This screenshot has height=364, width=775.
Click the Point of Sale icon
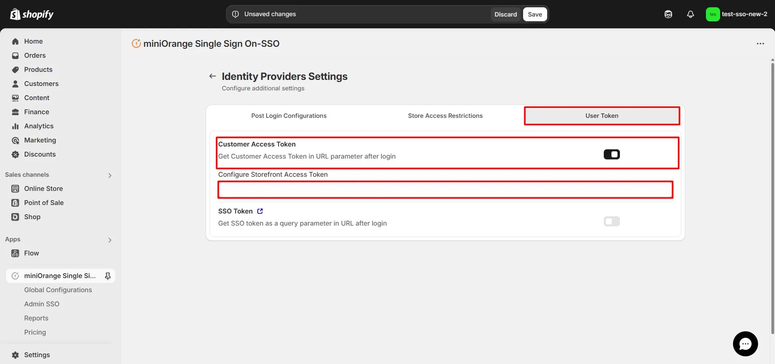coord(15,203)
